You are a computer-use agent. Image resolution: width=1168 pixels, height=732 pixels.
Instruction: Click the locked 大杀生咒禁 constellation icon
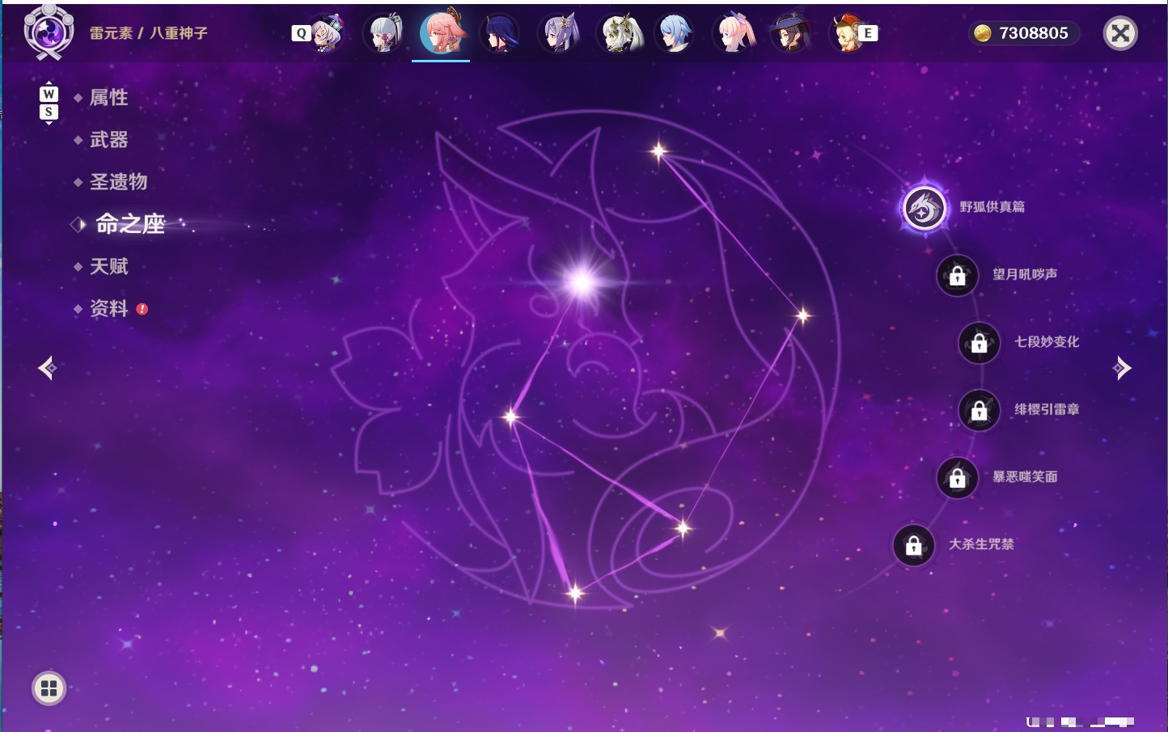(x=914, y=546)
